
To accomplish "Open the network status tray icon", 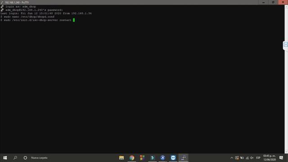I will [247, 158].
